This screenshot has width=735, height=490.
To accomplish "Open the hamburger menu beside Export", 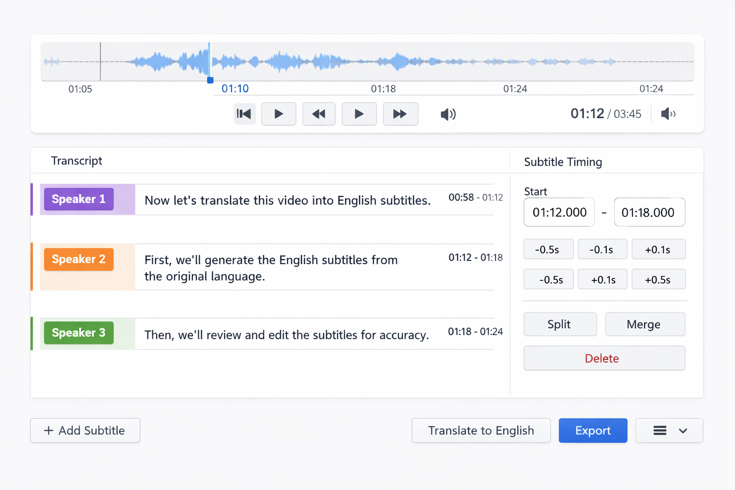I will point(660,430).
